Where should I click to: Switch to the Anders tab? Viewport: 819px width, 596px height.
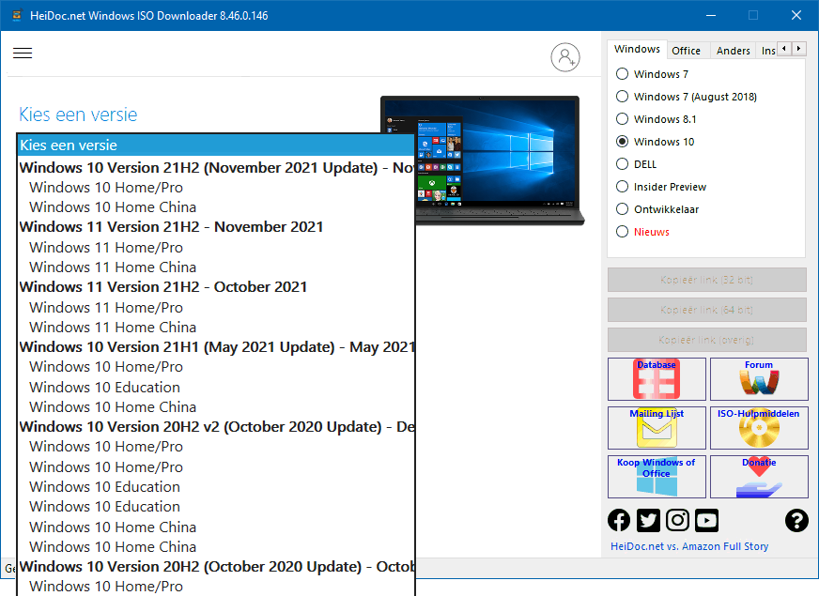733,51
